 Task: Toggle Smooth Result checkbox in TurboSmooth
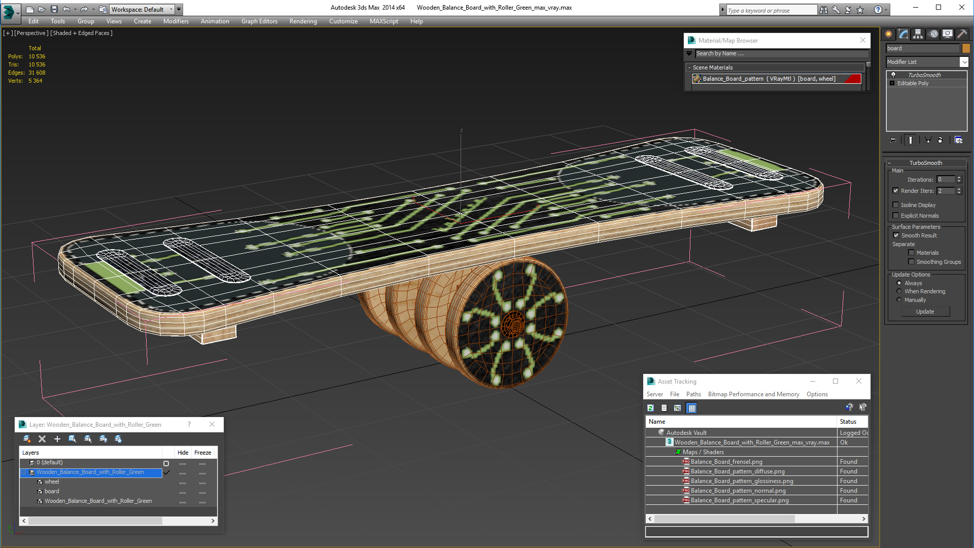(x=896, y=235)
